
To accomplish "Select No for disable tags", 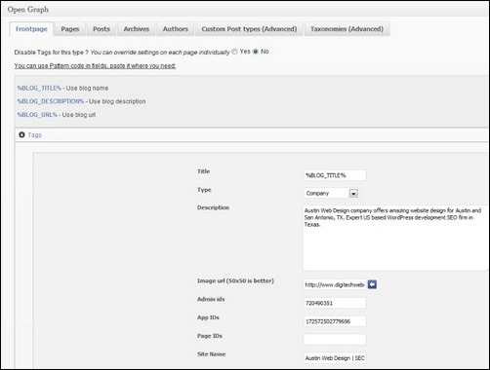I will click(x=256, y=52).
